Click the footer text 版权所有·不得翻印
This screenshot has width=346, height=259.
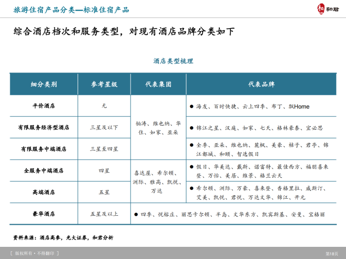pyautogui.click(x=35, y=253)
